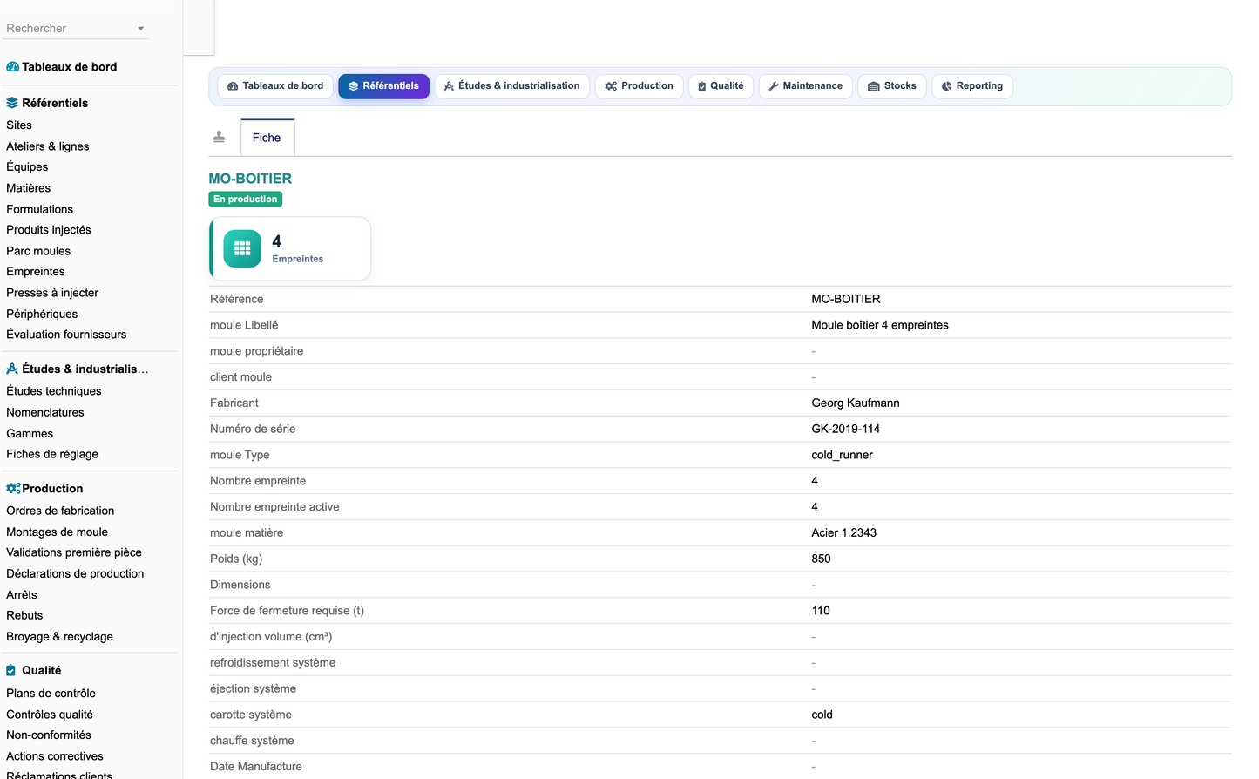
Task: Open the Reporting top navigation tab
Action: [x=971, y=86]
